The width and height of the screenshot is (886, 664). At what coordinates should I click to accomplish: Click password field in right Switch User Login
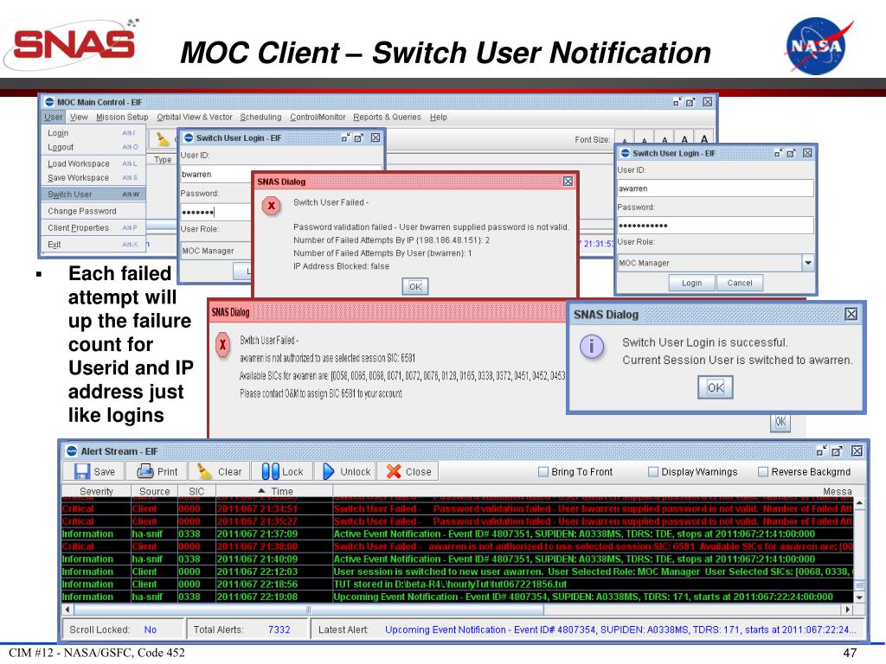[x=716, y=226]
